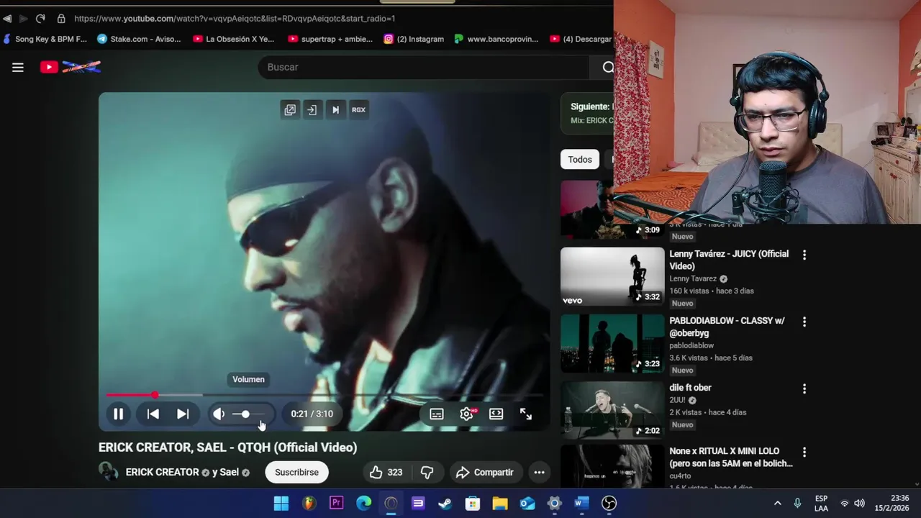Screen dimensions: 921x518
Task: Open the player settings gear
Action: point(466,414)
